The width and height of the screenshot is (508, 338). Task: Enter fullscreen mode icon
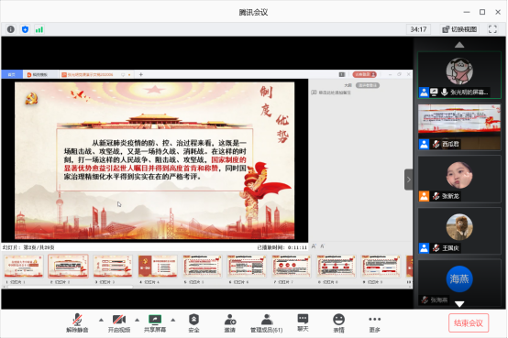tap(492, 29)
